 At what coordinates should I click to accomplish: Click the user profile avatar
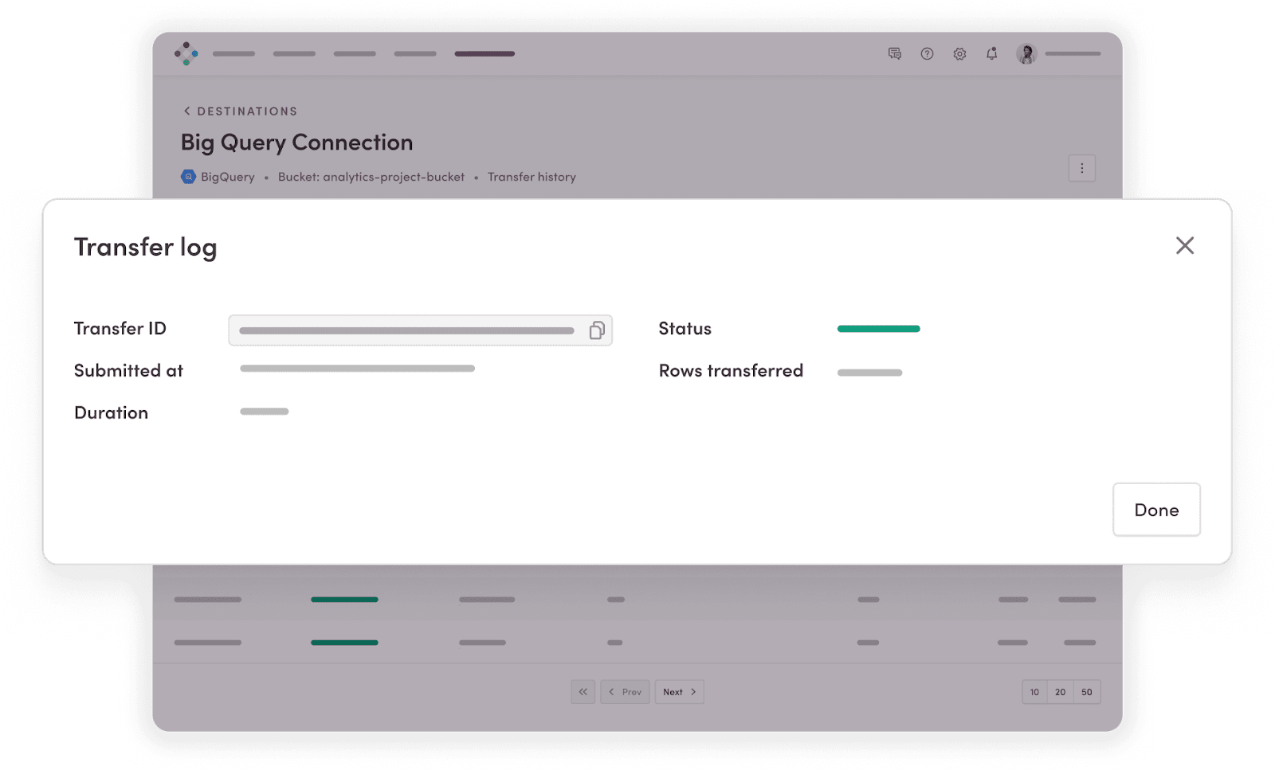[1026, 54]
